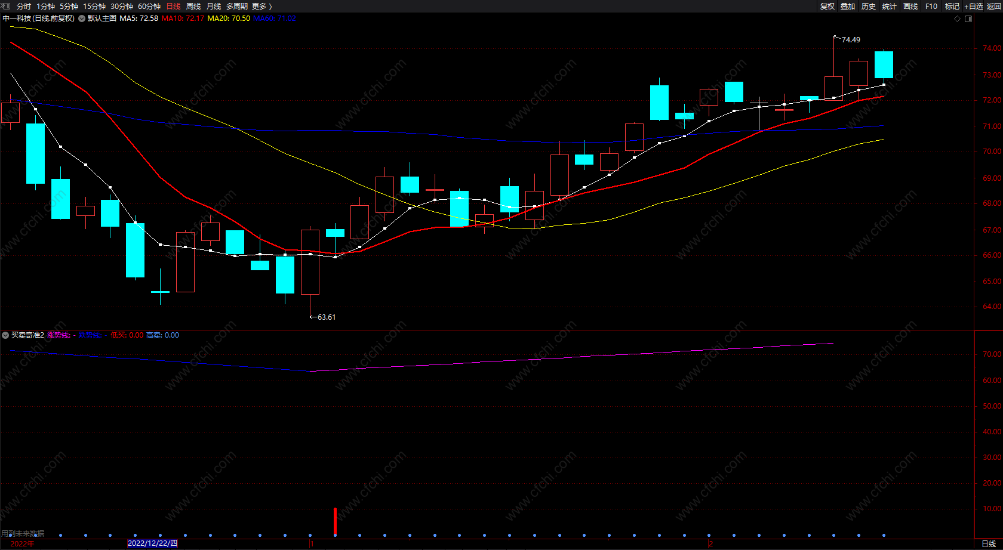Click the MA20: 70.50 label
Image resolution: width=1003 pixels, height=550 pixels.
229,18
